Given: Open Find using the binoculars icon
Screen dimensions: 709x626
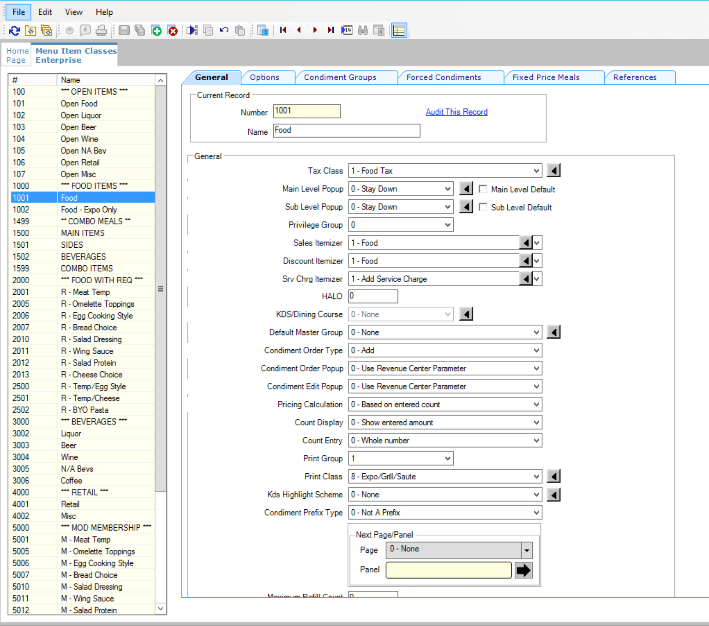Looking at the screenshot, I should click(x=363, y=30).
